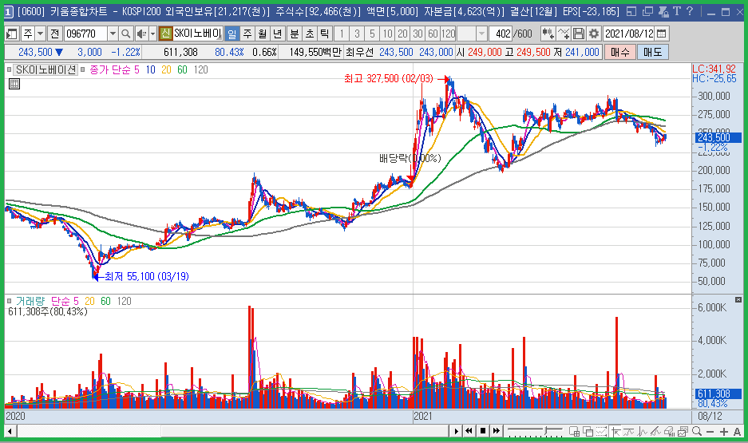Click the title bar T font icon
Viewport: 748px width, 443px height.
676,11
